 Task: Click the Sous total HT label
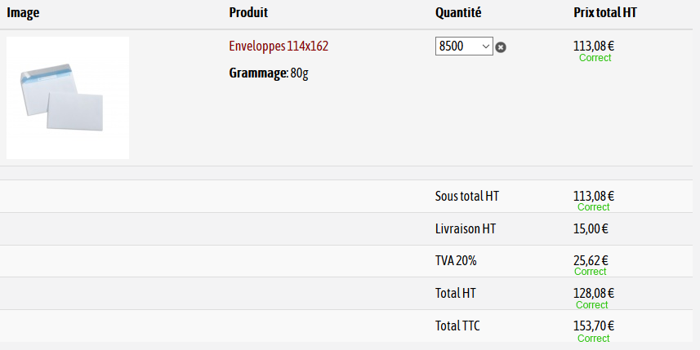(467, 197)
